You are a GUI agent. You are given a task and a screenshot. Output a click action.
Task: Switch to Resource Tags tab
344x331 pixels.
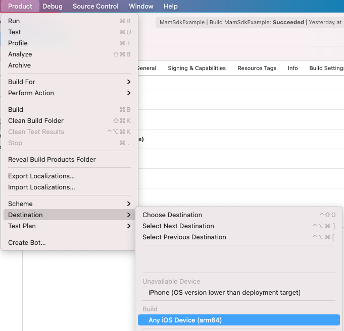click(x=257, y=68)
